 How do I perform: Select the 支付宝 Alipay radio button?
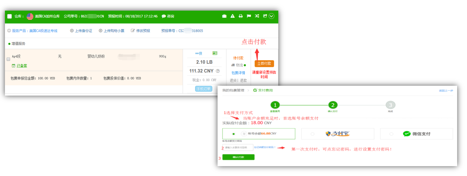point(312,134)
